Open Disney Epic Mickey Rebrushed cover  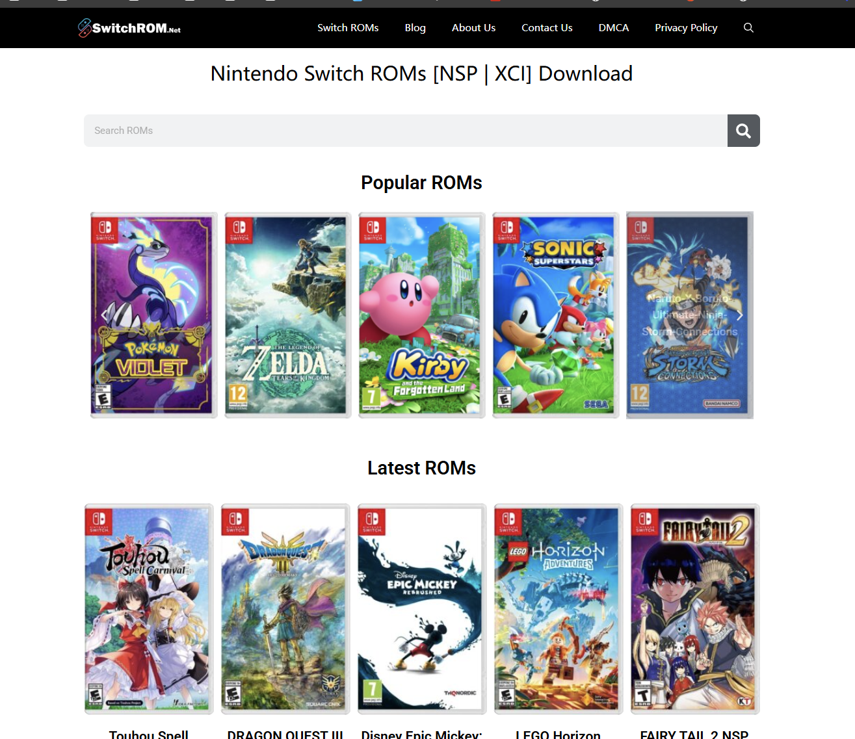(422, 609)
